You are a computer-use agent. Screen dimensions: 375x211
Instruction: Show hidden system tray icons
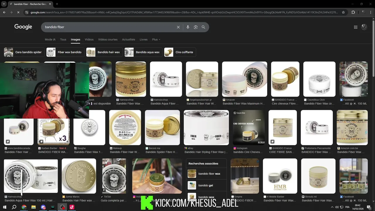click(332, 207)
